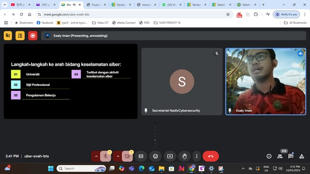The width and height of the screenshot is (310, 174).
Task: Open the All Bookmarks folder
Action: click(x=295, y=23)
